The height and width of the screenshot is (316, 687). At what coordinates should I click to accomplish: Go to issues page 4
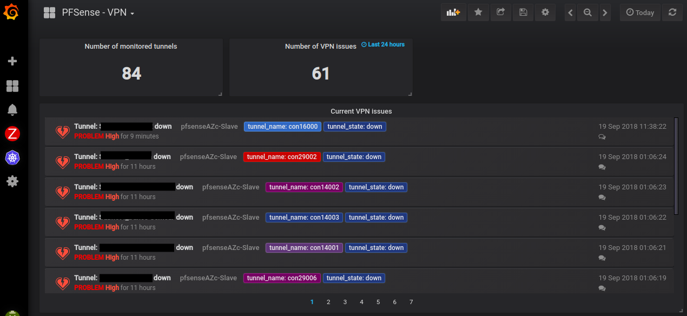click(x=361, y=302)
